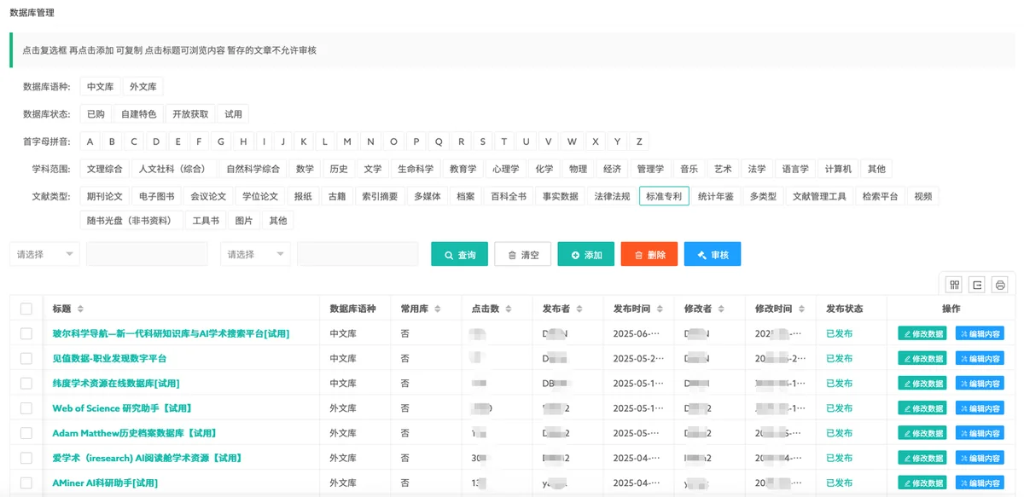Click the export table icon

(x=977, y=285)
